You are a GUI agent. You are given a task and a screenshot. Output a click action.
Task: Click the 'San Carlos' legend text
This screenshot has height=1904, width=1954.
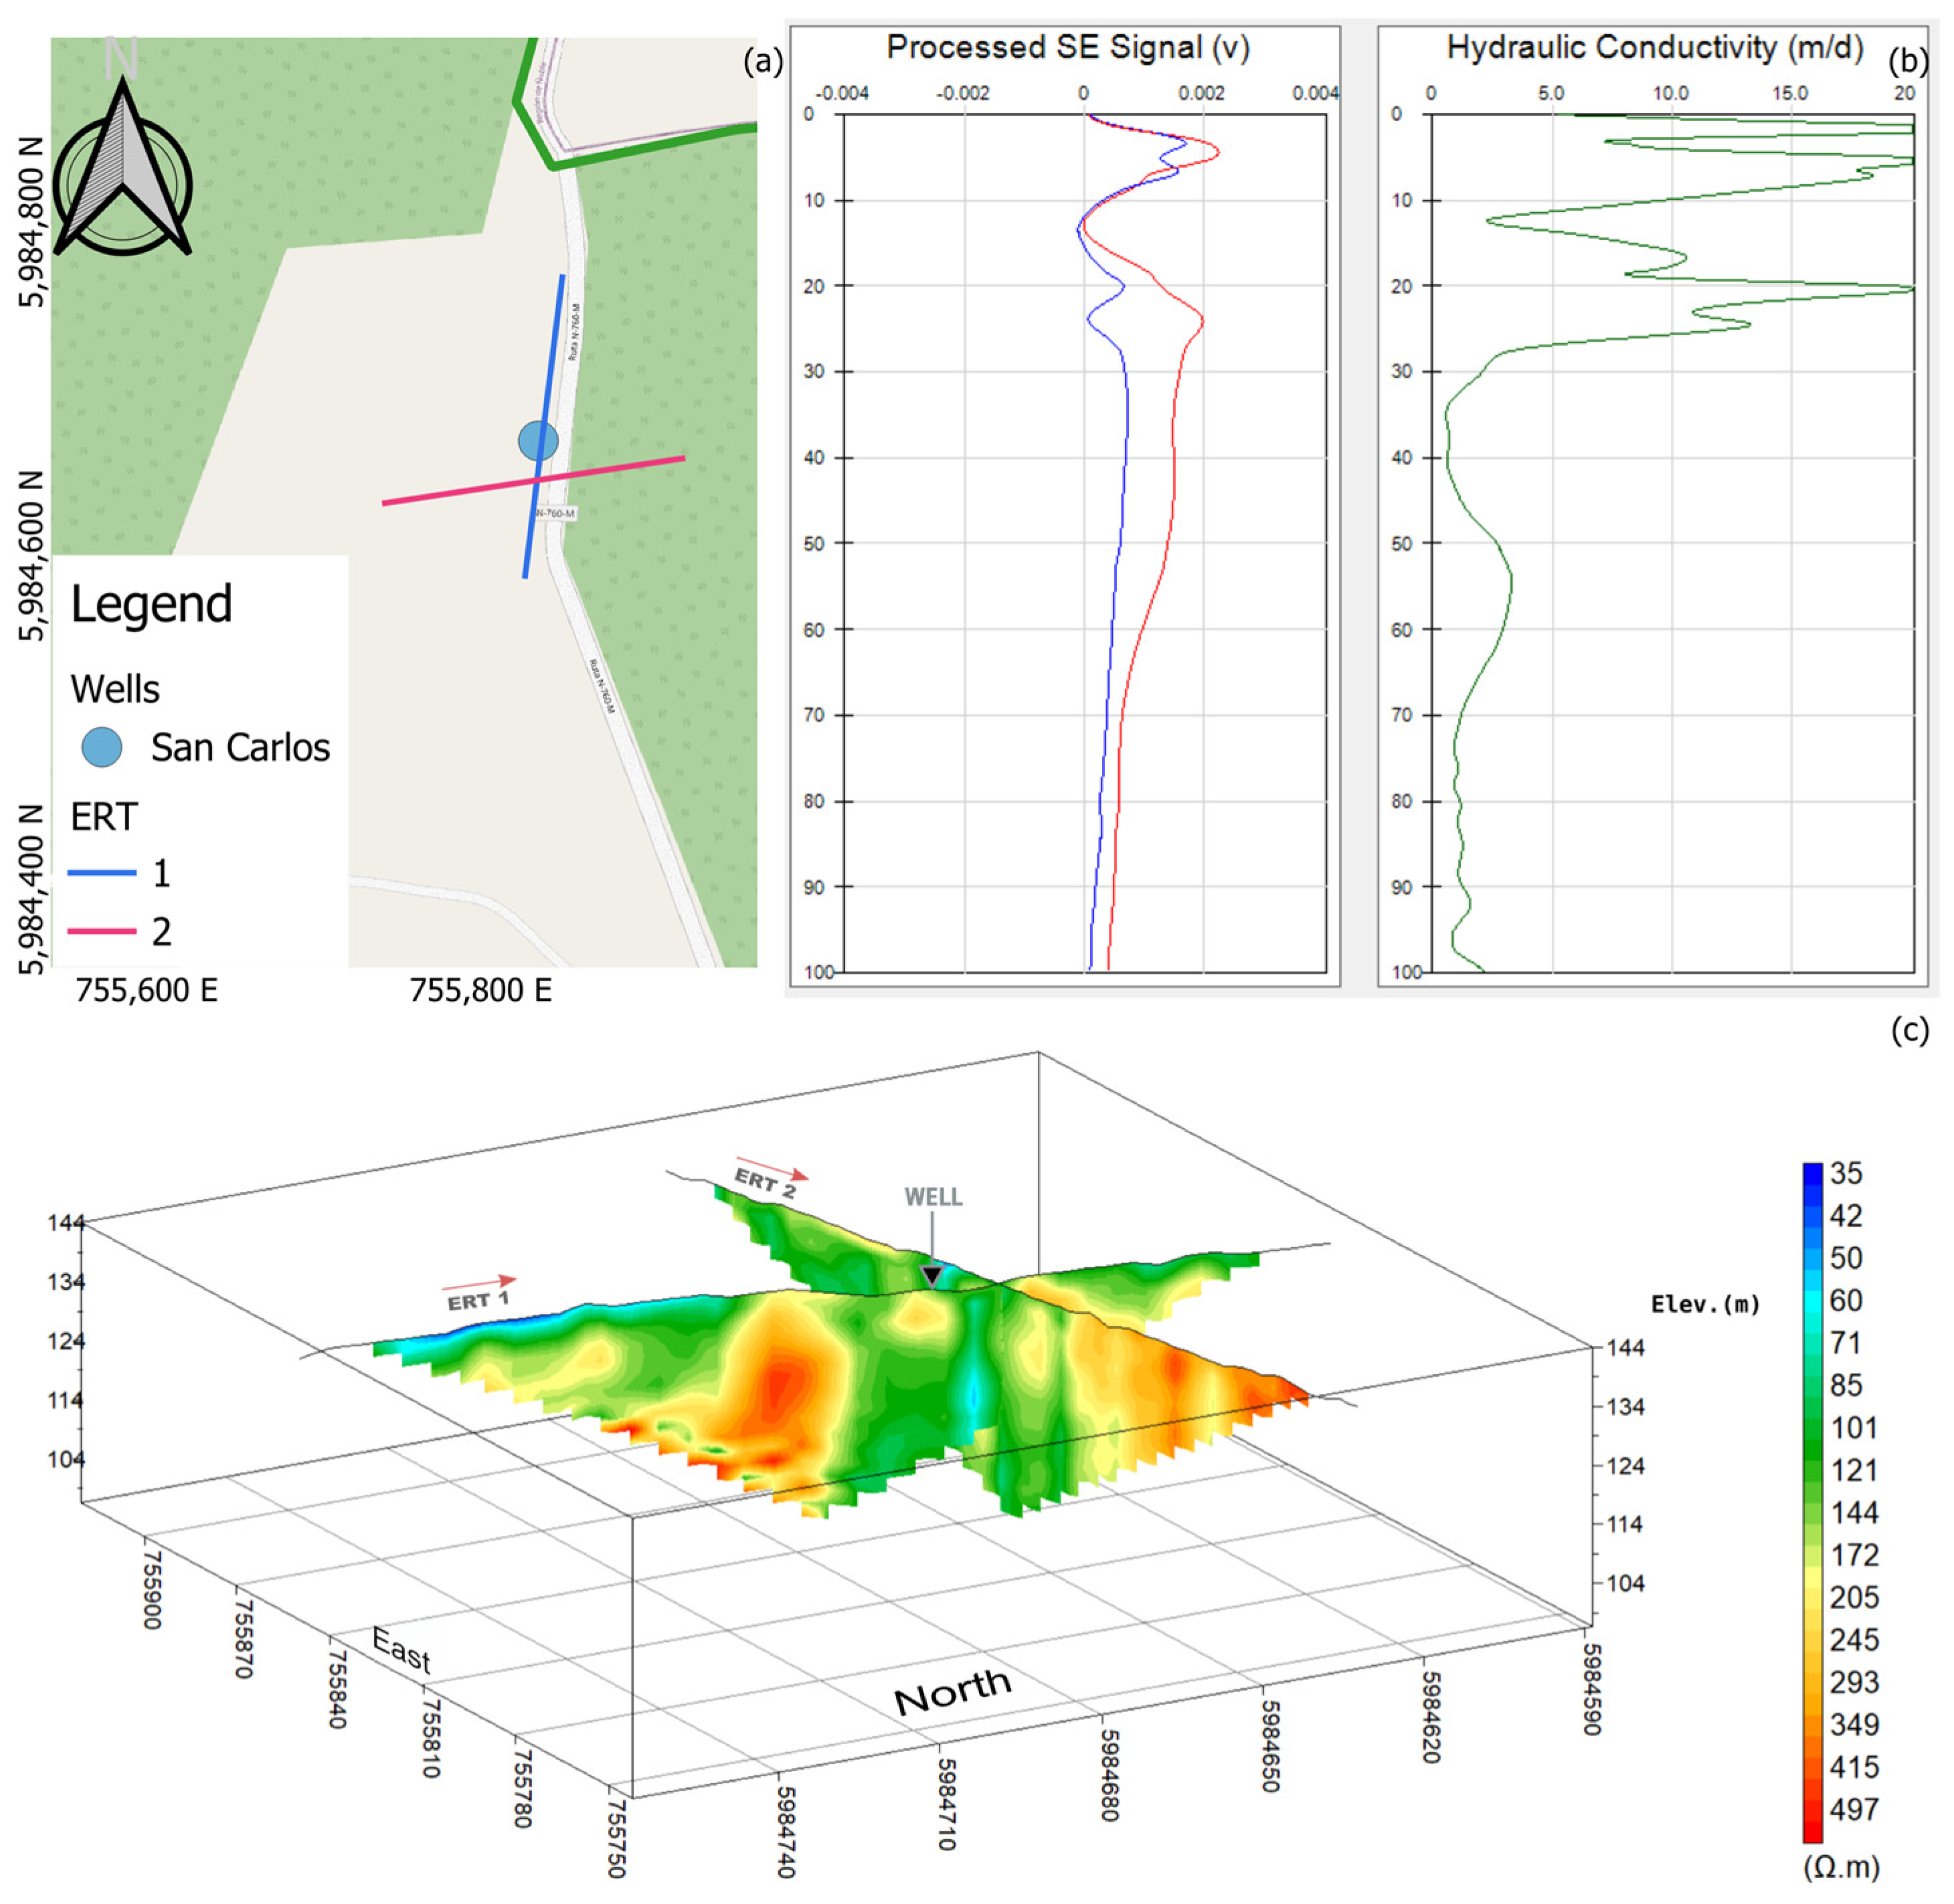pyautogui.click(x=240, y=748)
